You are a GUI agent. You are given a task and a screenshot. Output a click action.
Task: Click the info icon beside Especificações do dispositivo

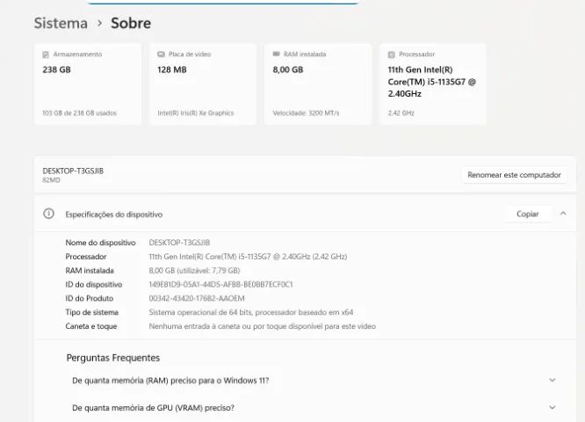(50, 214)
